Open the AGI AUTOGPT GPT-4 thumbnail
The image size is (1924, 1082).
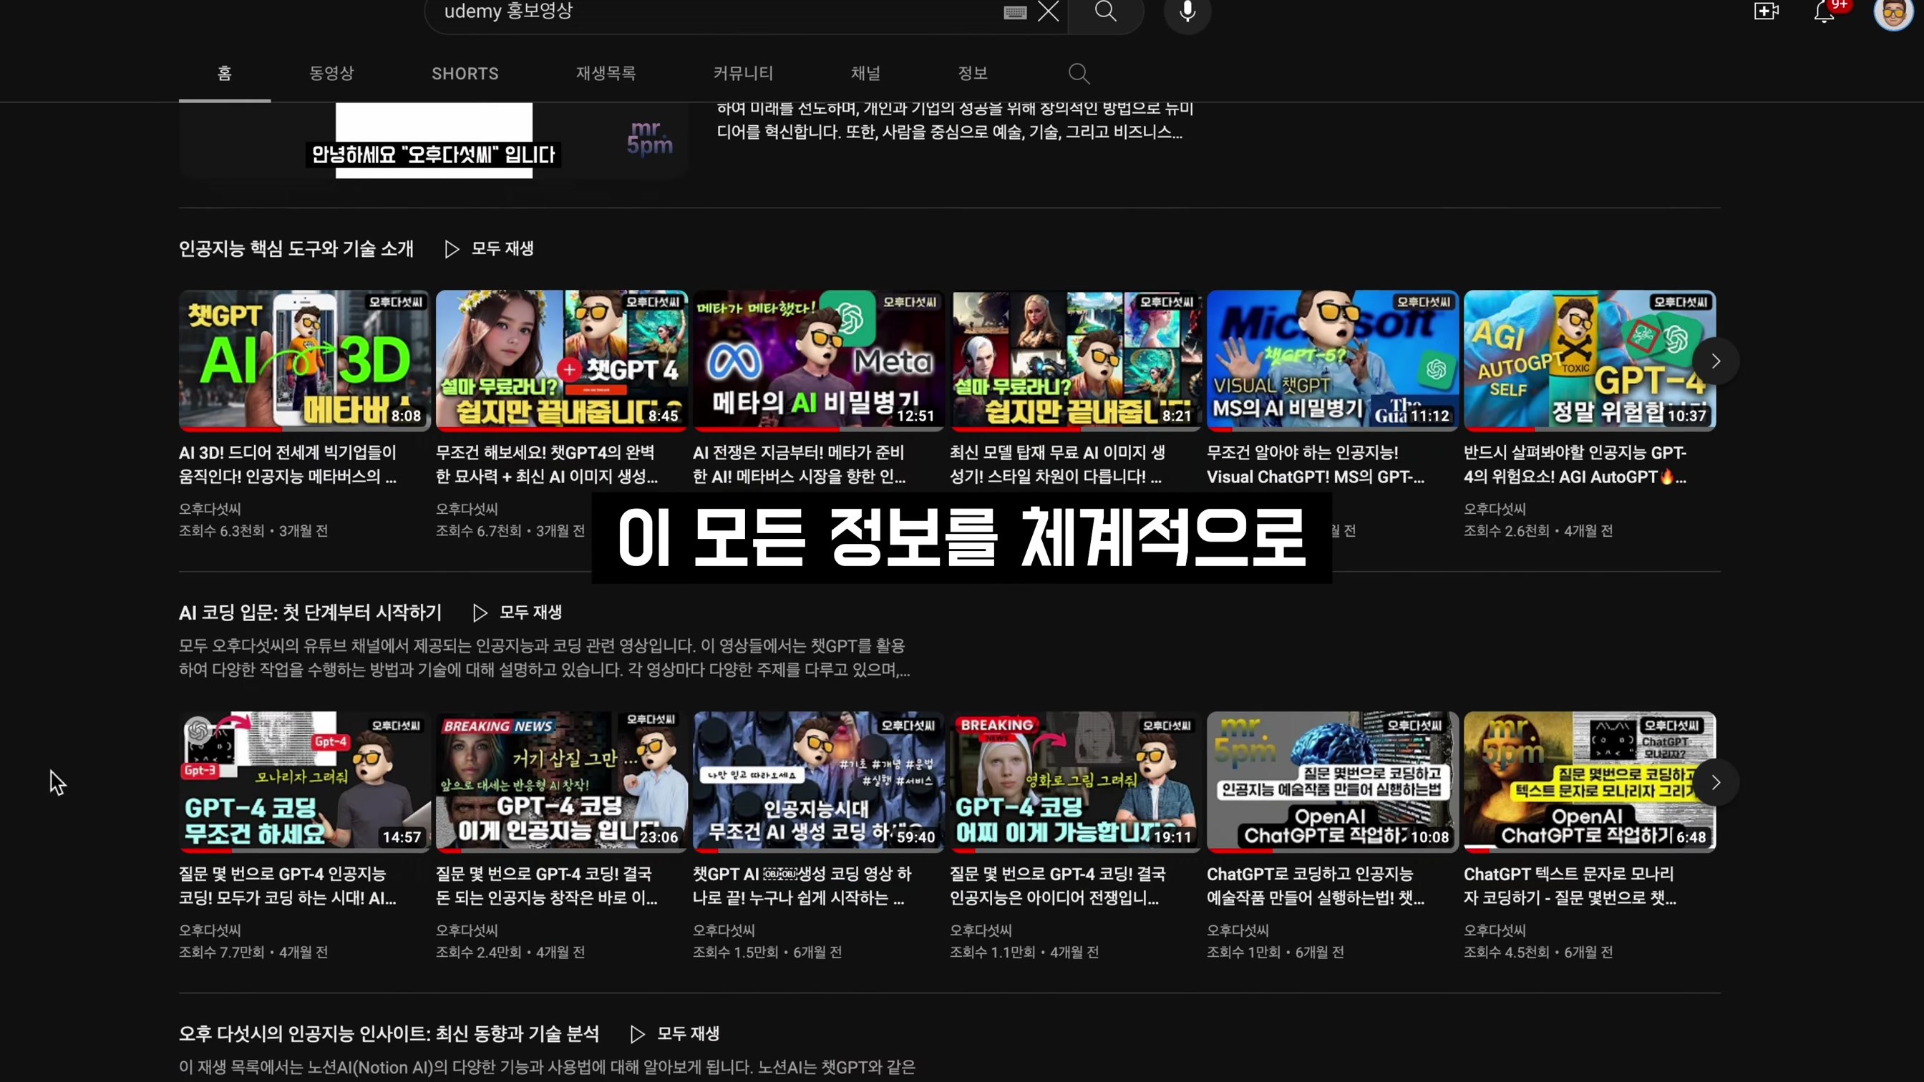(1590, 361)
